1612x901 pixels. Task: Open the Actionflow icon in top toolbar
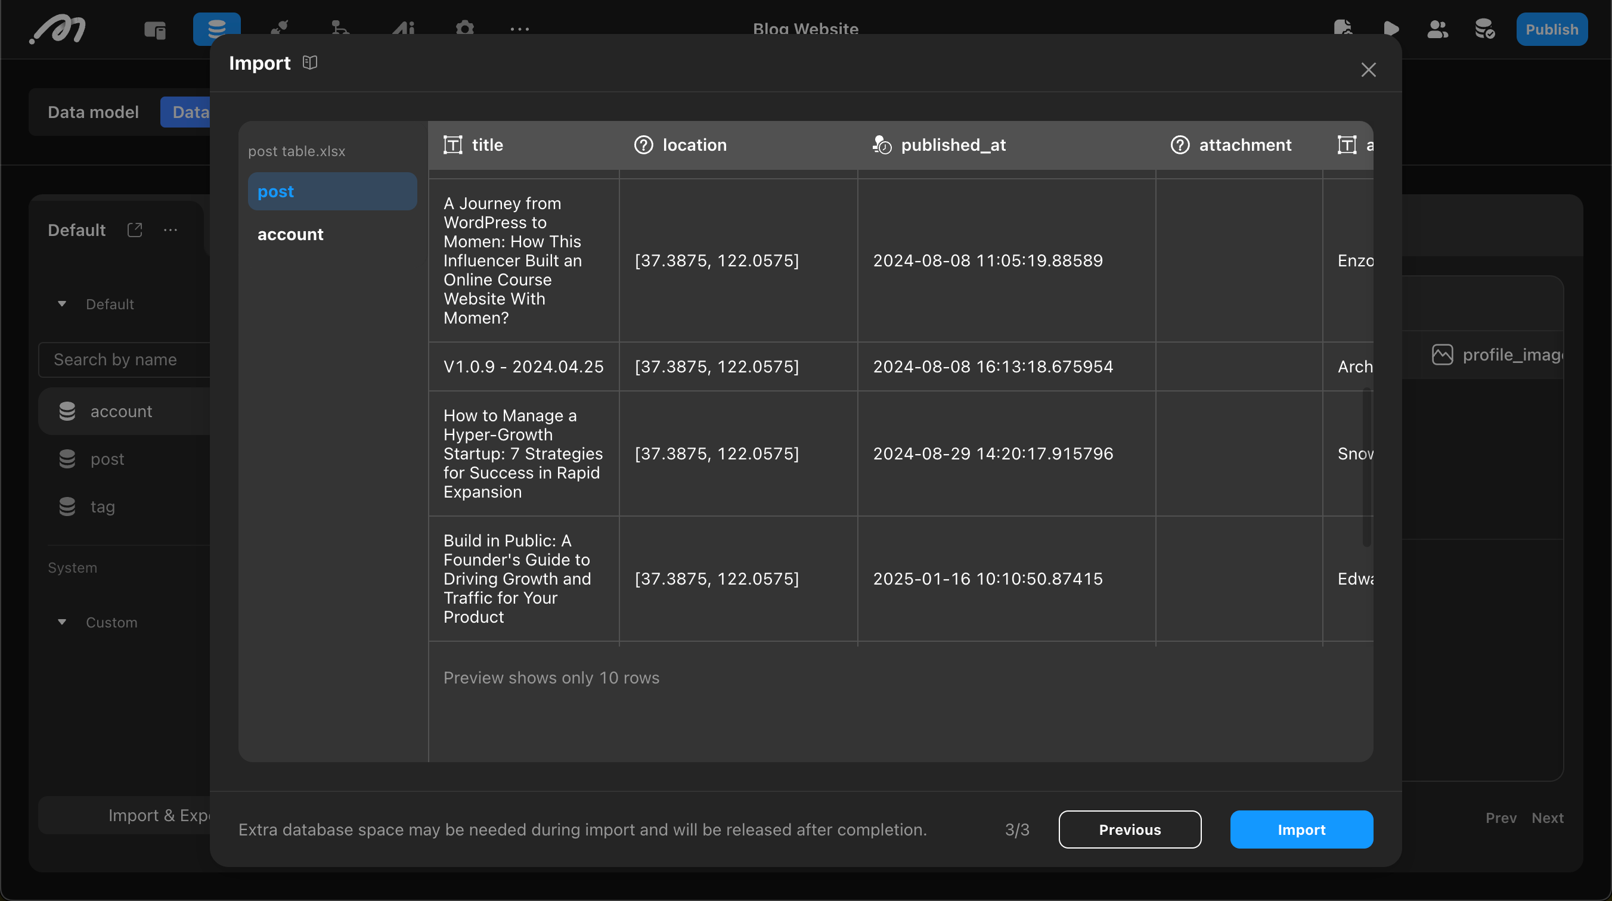[x=340, y=29]
